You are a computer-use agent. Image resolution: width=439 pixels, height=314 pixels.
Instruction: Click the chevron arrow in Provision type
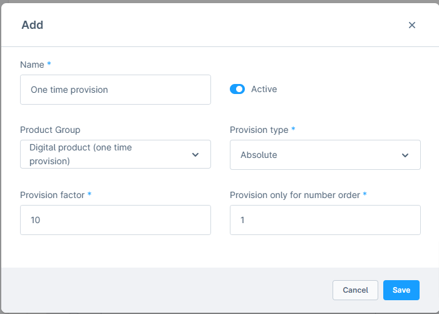pos(405,155)
